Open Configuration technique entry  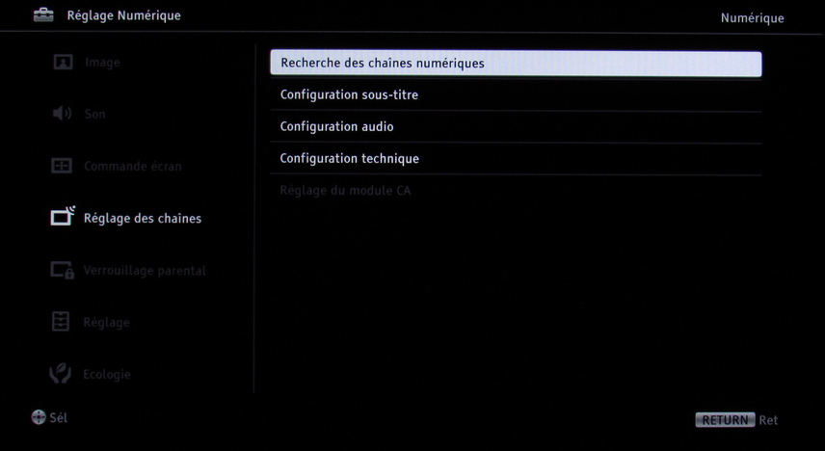tap(516, 158)
